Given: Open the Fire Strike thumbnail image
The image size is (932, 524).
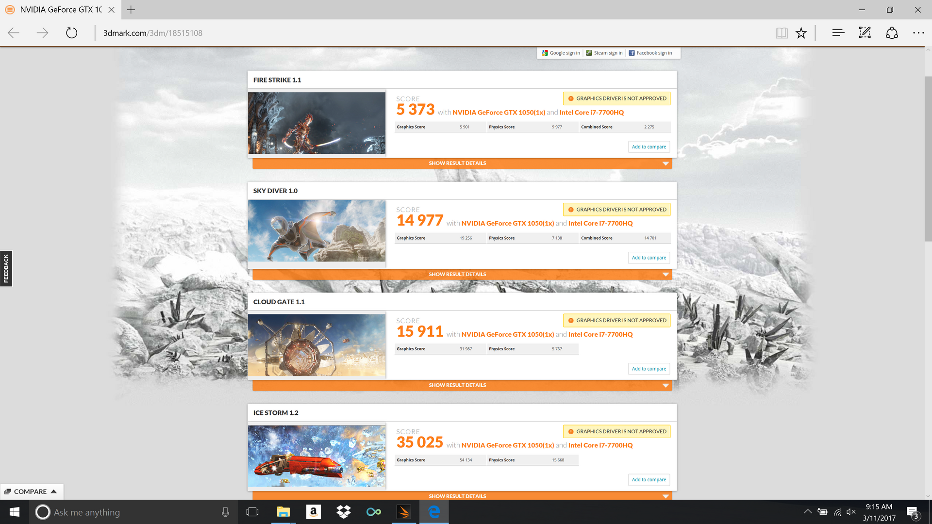Looking at the screenshot, I should (x=316, y=123).
